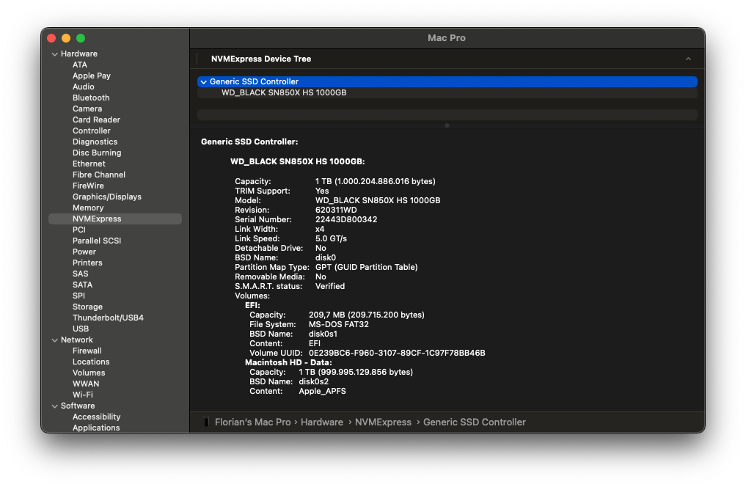This screenshot has height=487, width=746.
Task: Click the Revision value 620311WD
Action: pos(336,210)
